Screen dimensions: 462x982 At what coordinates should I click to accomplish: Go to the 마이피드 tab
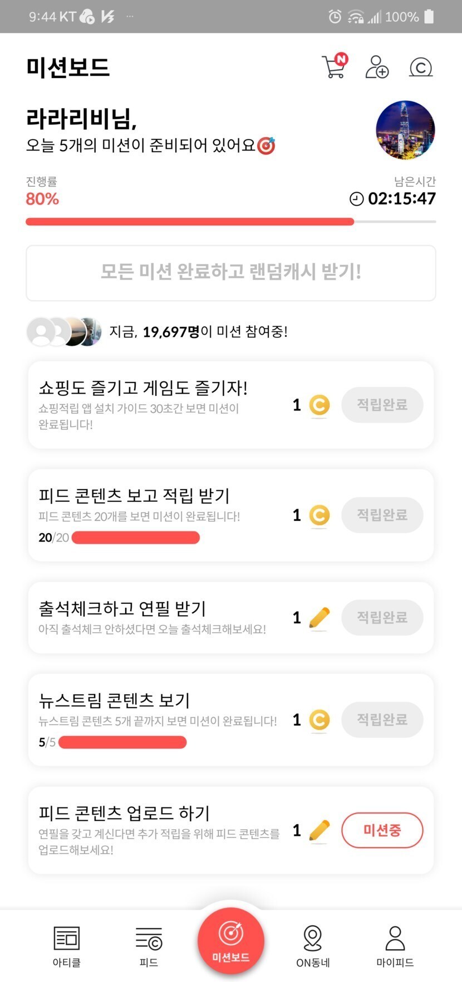coord(395,945)
